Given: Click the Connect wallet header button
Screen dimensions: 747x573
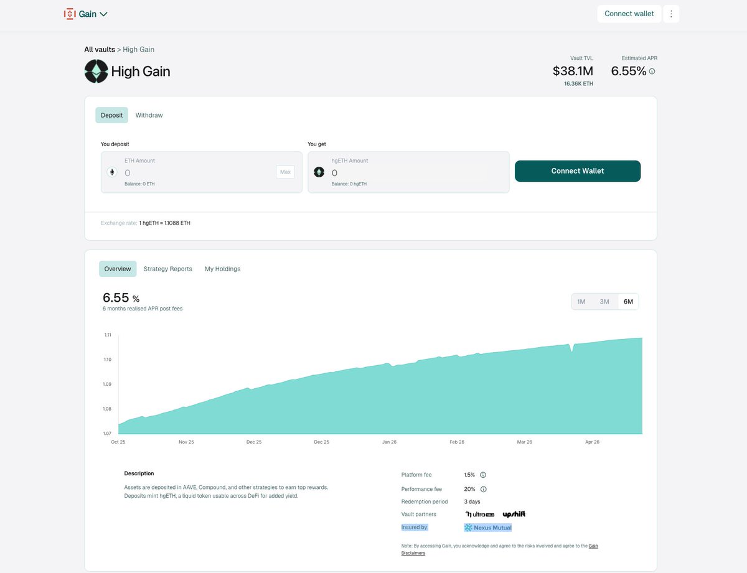Looking at the screenshot, I should [x=629, y=14].
